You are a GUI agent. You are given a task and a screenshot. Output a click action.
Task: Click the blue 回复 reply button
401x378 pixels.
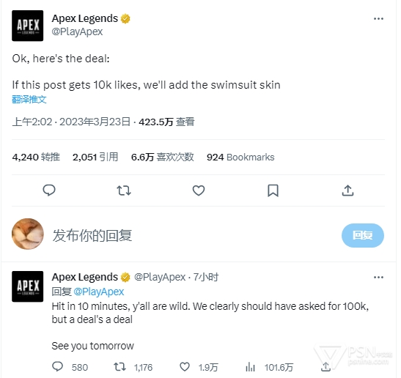(362, 235)
